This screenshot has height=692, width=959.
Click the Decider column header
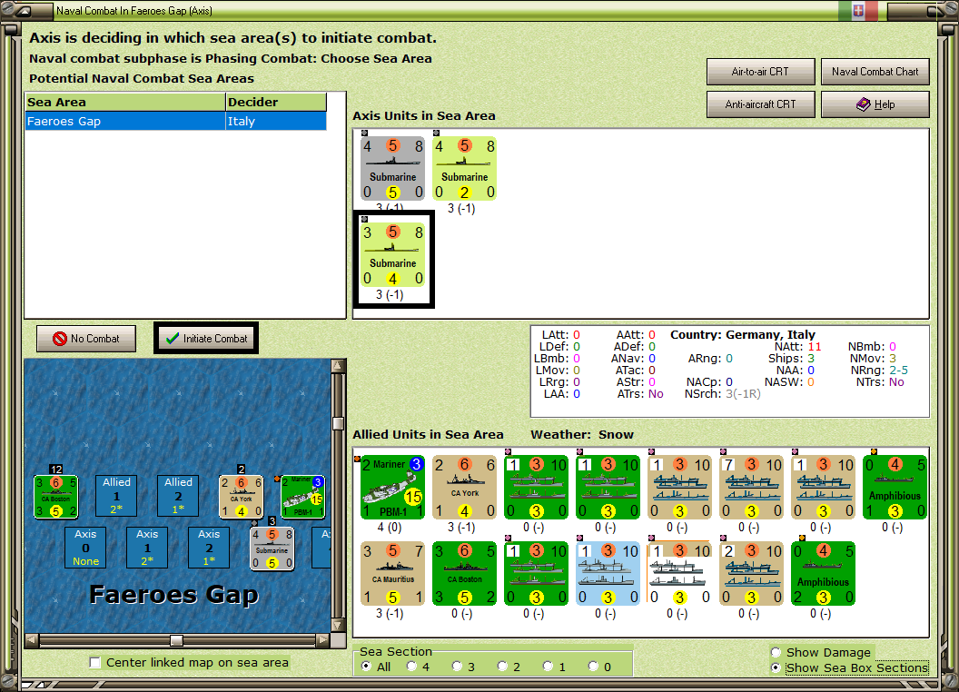pyautogui.click(x=276, y=103)
